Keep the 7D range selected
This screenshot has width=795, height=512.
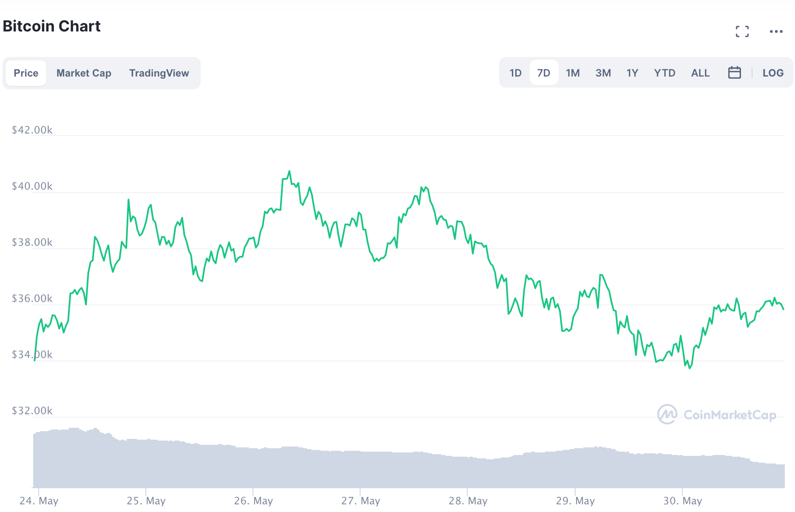coord(544,73)
